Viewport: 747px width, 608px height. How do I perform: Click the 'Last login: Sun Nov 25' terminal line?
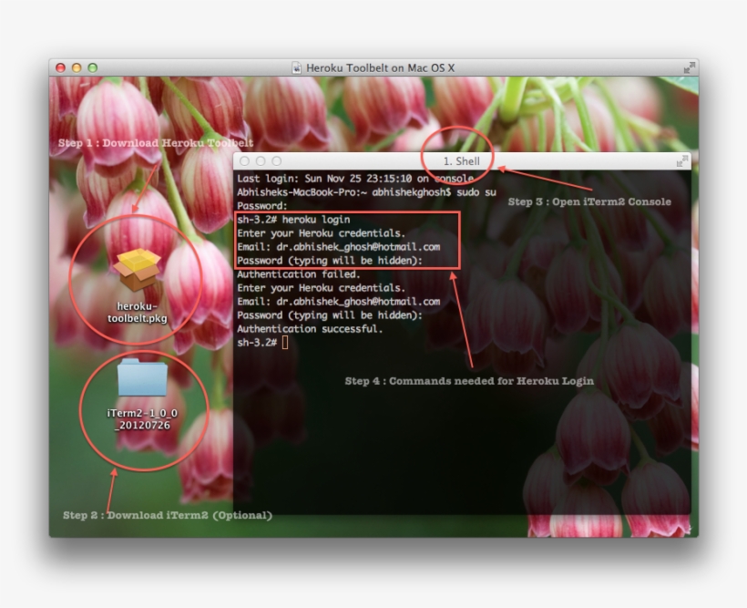pyautogui.click(x=355, y=179)
